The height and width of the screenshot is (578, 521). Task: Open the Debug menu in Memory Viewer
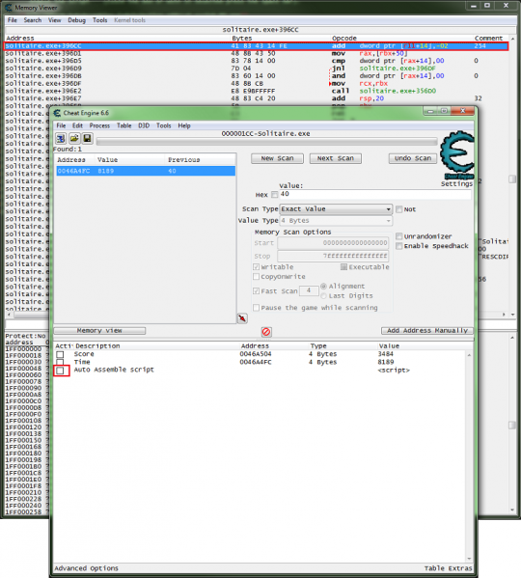click(x=76, y=20)
